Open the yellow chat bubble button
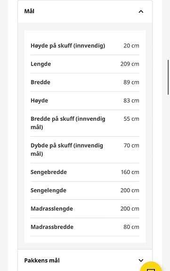The height and width of the screenshot is (271, 170). click(x=151, y=266)
